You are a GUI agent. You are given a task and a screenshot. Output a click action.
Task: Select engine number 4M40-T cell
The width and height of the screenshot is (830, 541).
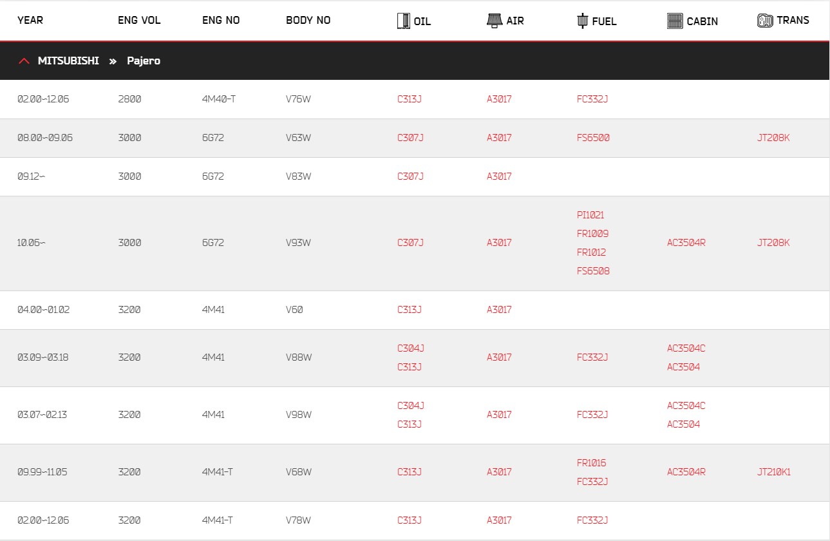[x=219, y=99]
